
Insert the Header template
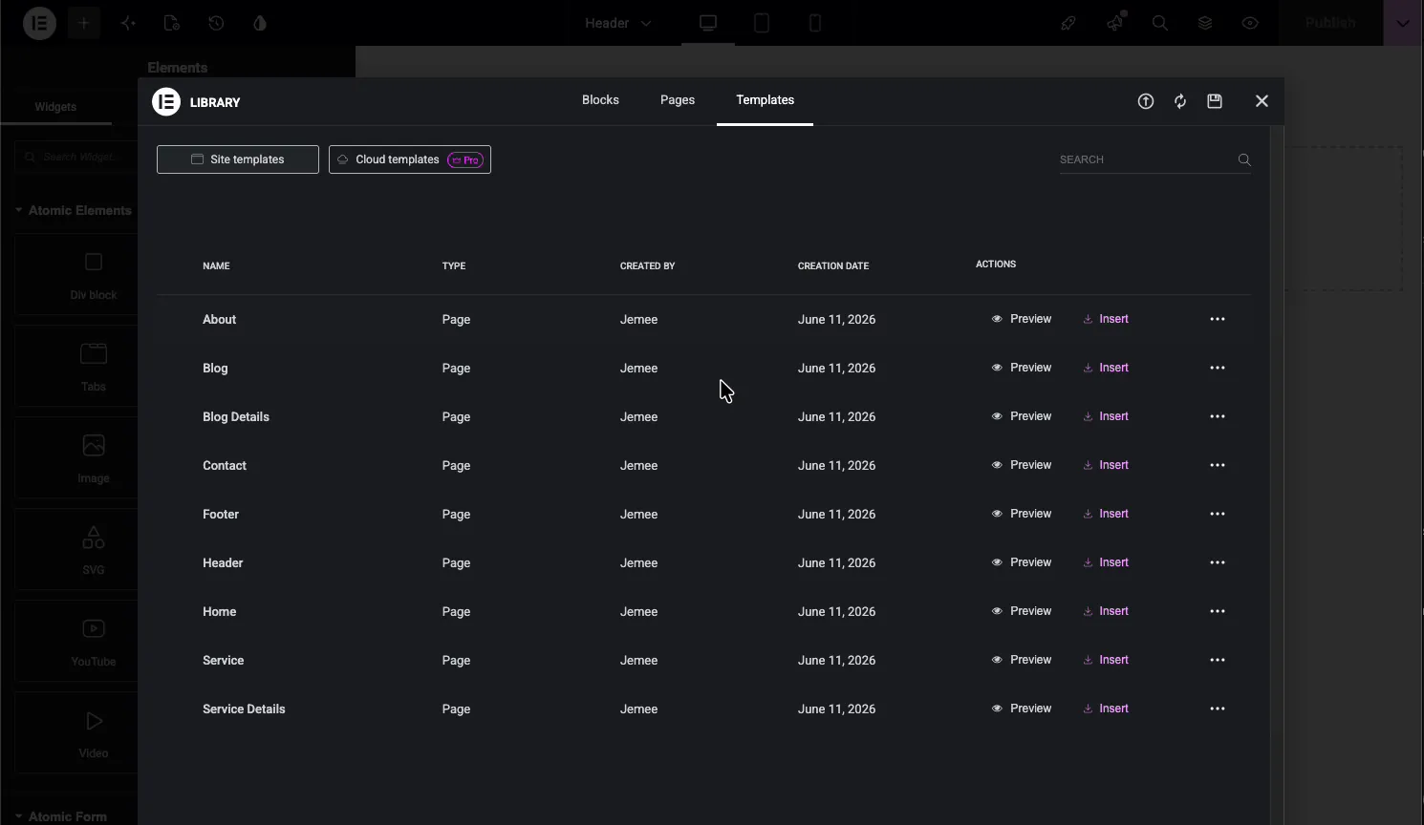coord(1106,562)
